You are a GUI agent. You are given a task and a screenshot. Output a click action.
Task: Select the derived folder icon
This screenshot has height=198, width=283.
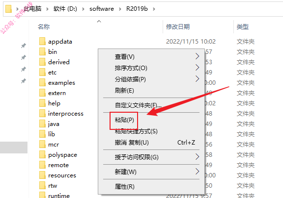coord(42,62)
